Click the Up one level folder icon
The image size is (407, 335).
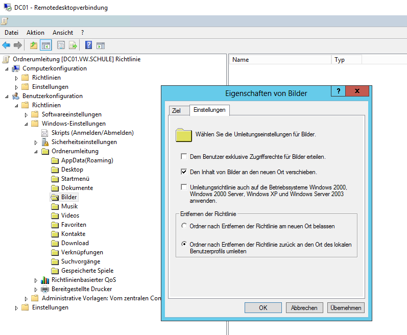34,45
